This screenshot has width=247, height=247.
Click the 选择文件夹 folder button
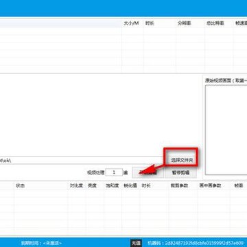182,161
